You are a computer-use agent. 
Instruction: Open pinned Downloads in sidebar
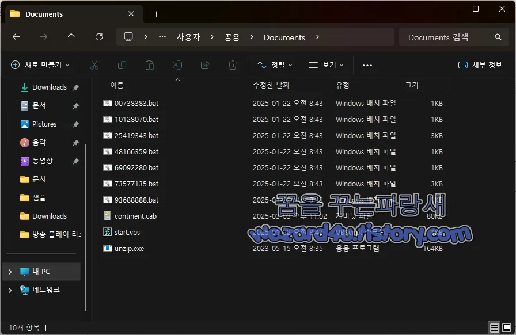pos(44,87)
